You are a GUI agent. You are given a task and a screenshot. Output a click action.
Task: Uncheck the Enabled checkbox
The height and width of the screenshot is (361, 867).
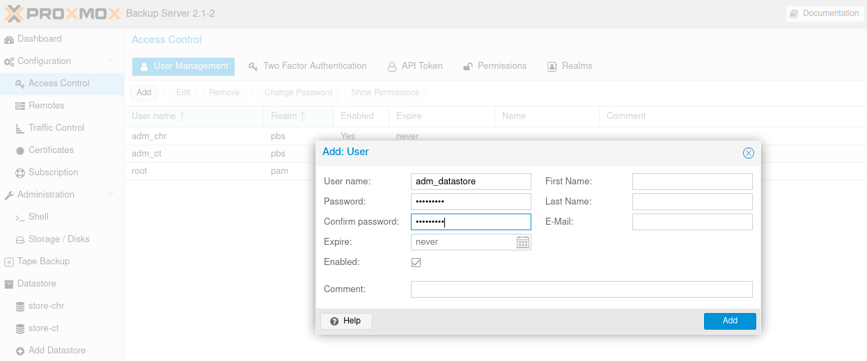click(416, 263)
